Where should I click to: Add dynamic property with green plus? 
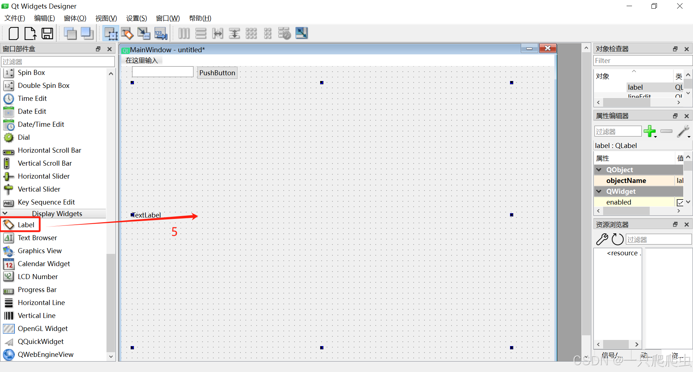click(x=650, y=131)
